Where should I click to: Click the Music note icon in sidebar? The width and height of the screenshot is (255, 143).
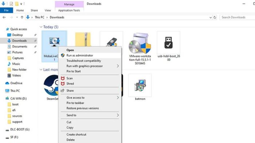coord(9,64)
